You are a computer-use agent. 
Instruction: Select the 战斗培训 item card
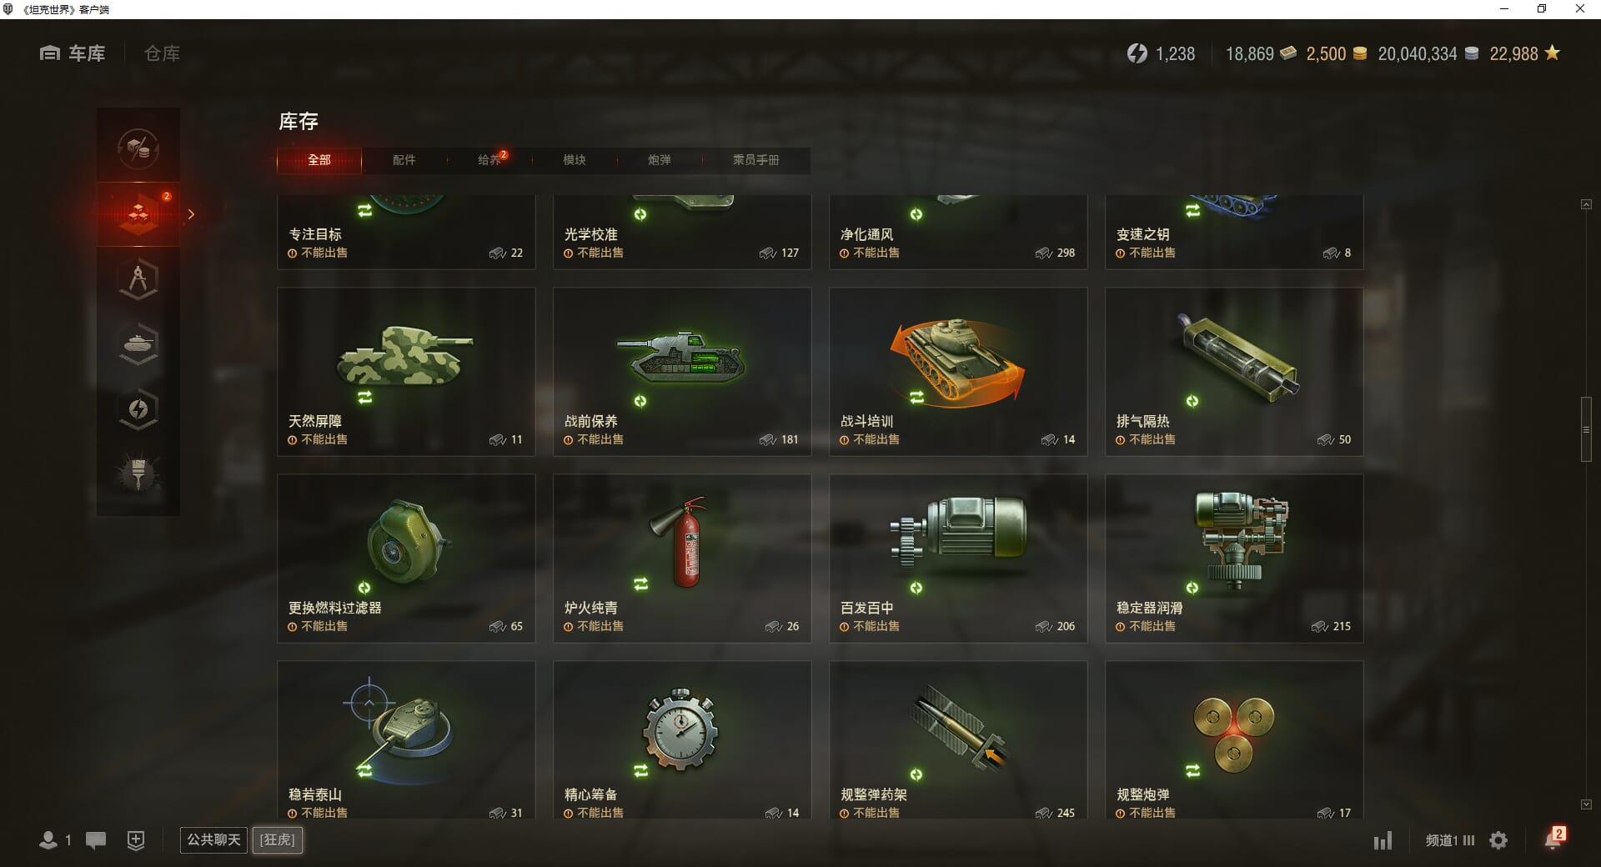tap(958, 372)
